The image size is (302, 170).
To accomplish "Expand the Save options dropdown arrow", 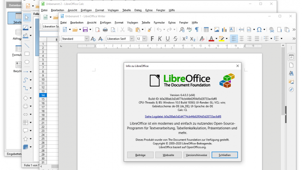I will (x=90, y=30).
